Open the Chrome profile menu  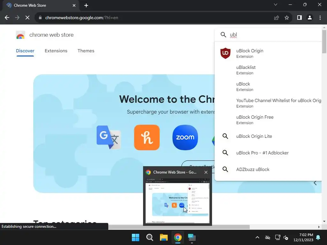tap(310, 18)
